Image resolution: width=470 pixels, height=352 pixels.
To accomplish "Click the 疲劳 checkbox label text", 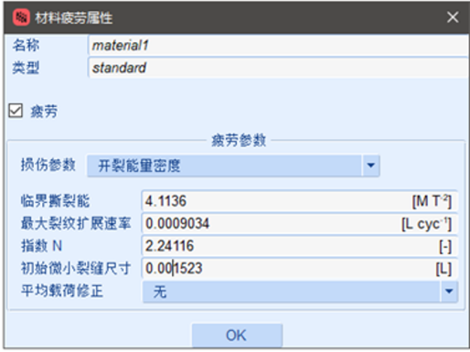I will pyautogui.click(x=44, y=111).
